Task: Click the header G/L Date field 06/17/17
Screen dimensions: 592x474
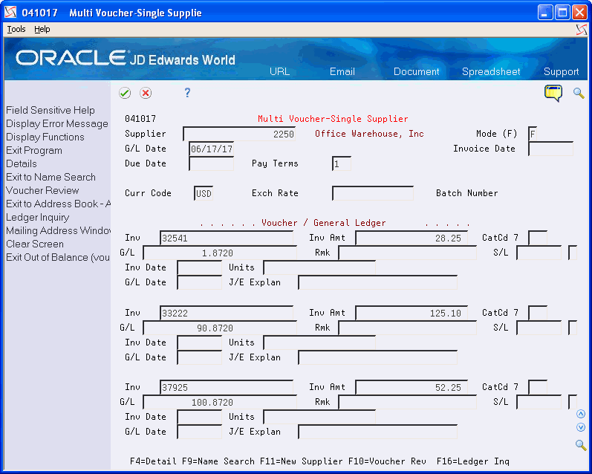Action: click(x=212, y=149)
